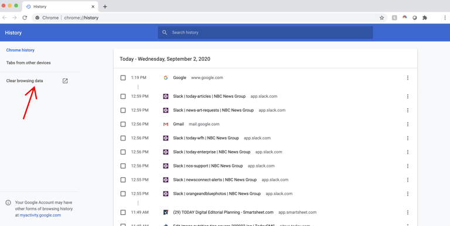Click the mail.google.com domain text

(204, 124)
